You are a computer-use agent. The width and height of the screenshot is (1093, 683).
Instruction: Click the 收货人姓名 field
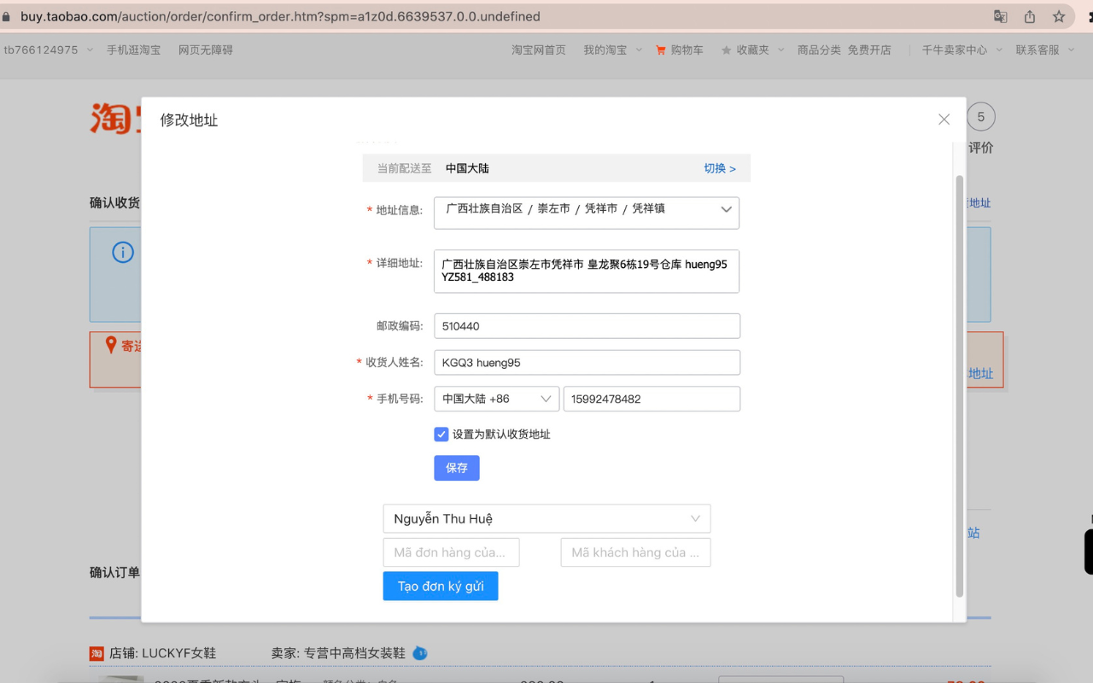tap(587, 362)
